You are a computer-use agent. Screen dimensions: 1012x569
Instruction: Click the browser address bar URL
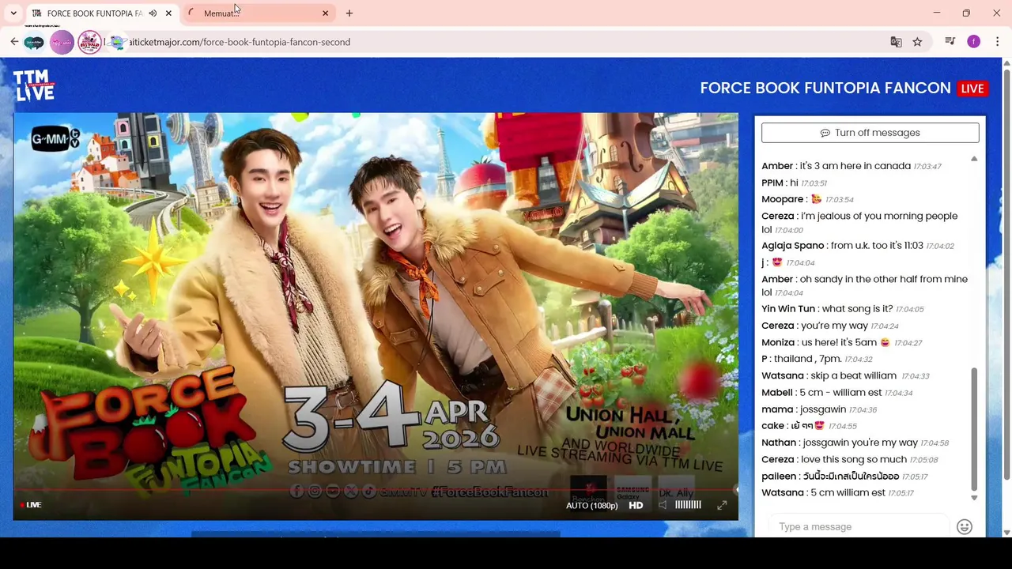(x=240, y=42)
